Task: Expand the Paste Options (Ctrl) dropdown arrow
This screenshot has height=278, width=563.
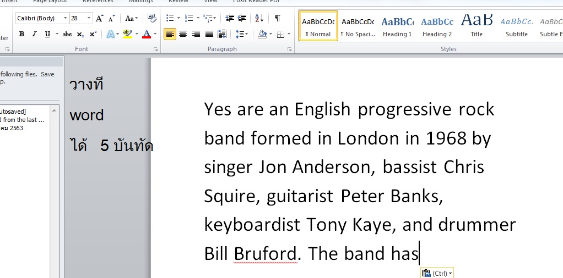Action: (450, 274)
